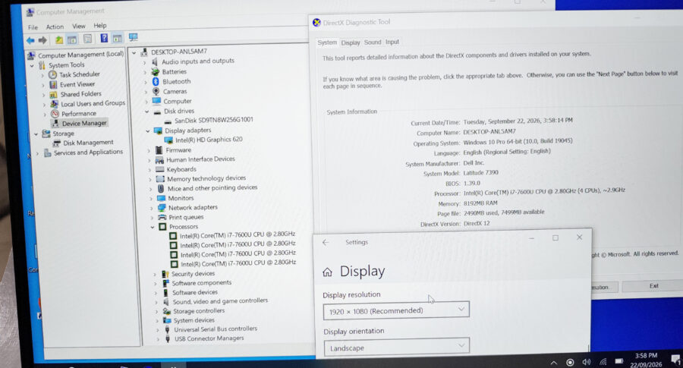Switch to the Sound tab in DirectX Diagnostic Tool
The height and width of the screenshot is (368, 683).
(373, 42)
